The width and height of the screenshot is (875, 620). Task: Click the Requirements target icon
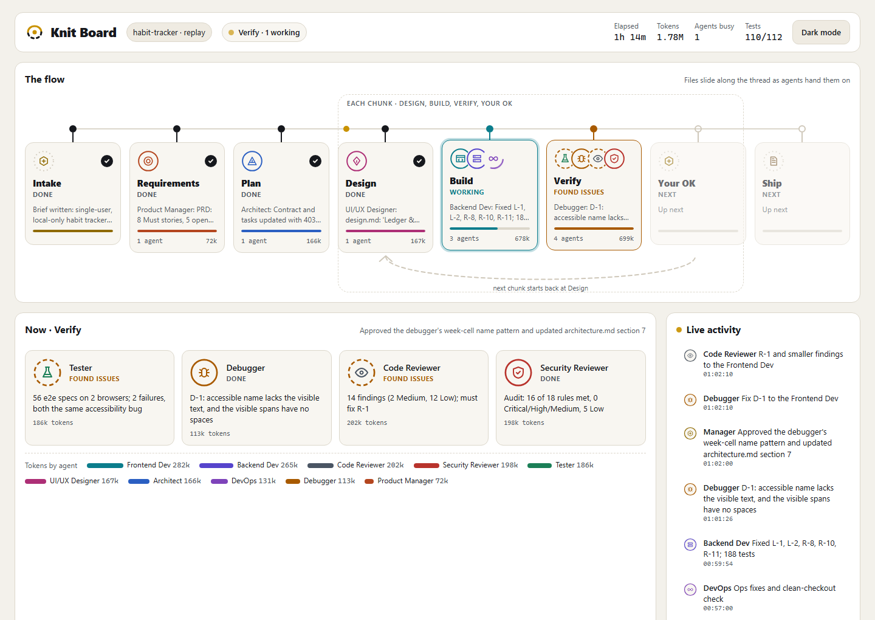tap(148, 161)
